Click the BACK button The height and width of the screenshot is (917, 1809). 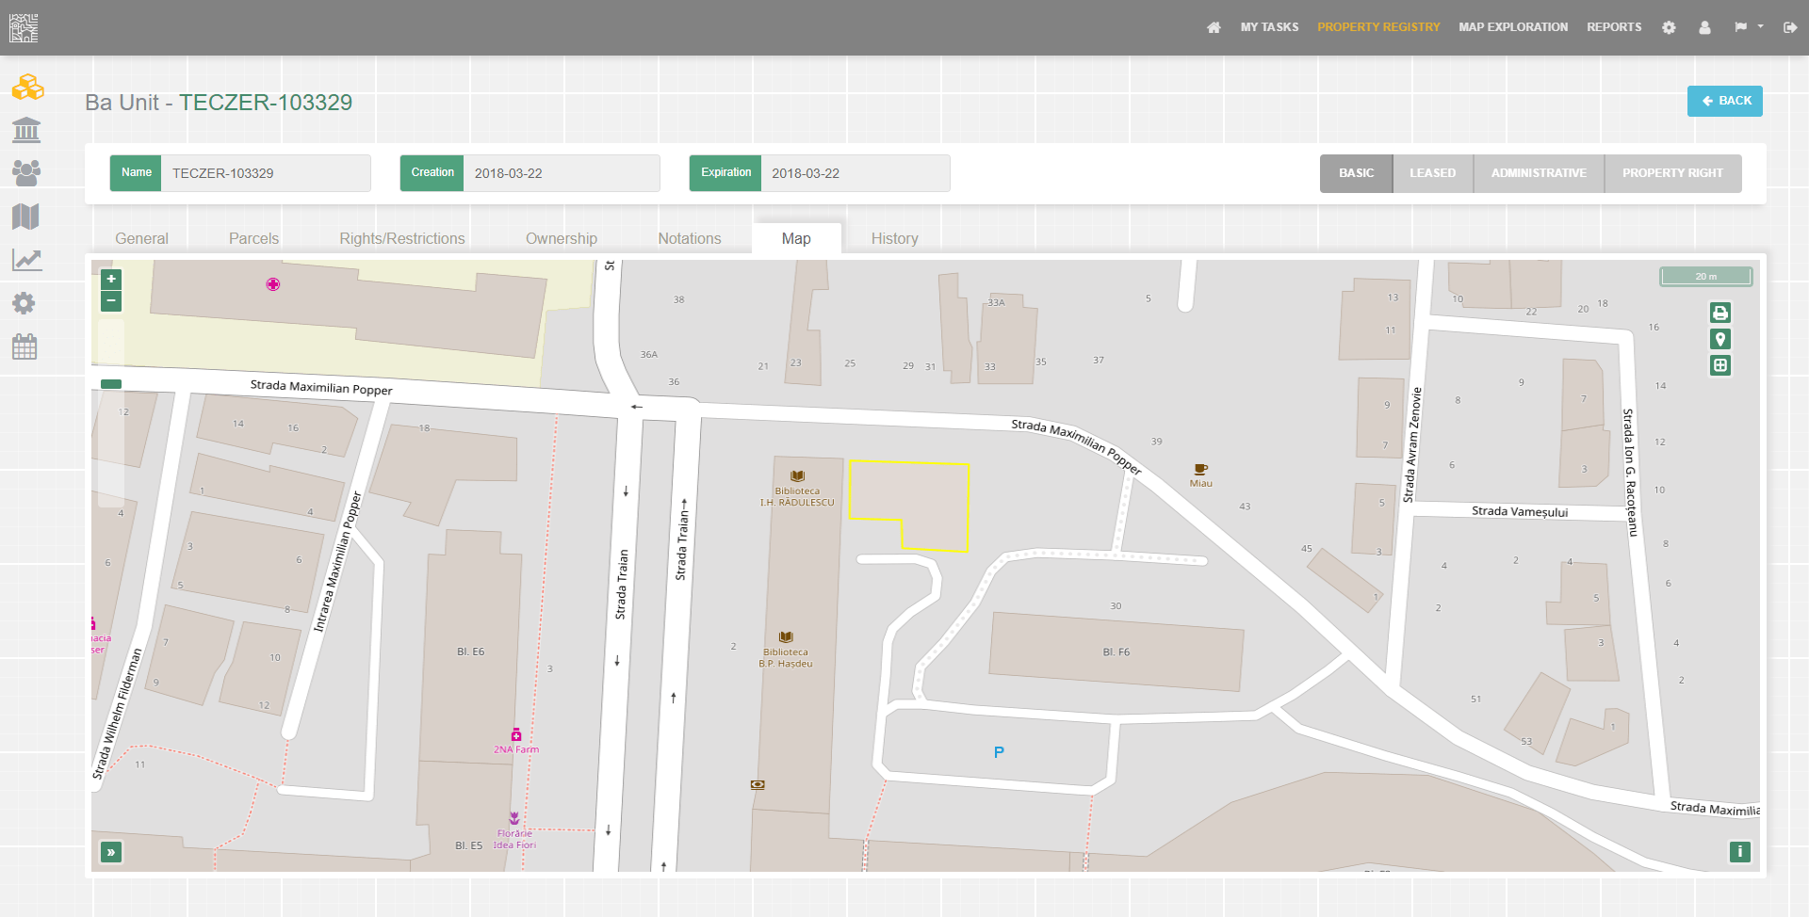click(1724, 101)
